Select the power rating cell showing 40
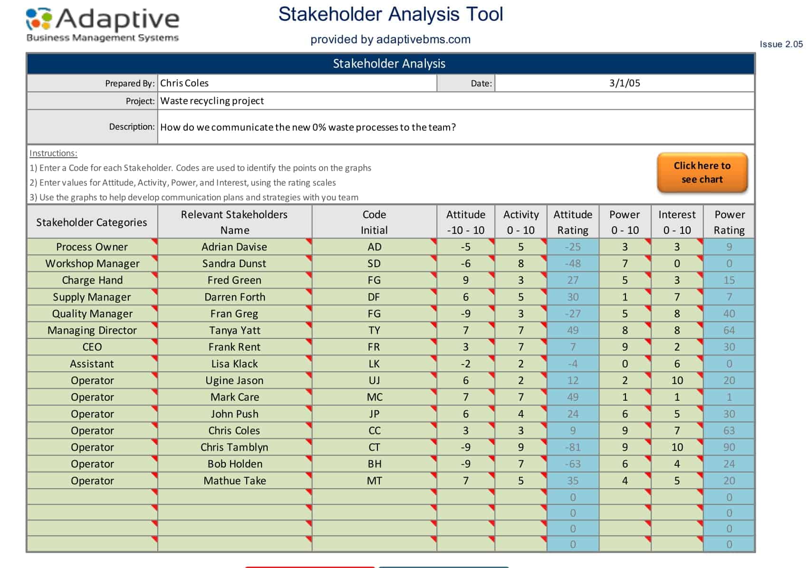 tap(729, 314)
